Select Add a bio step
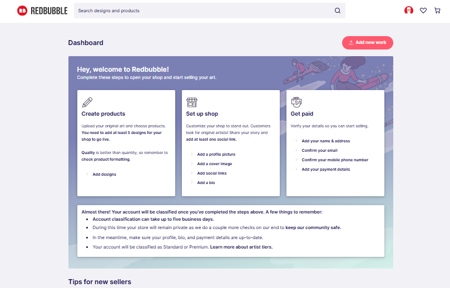450x288 pixels. pos(206,183)
